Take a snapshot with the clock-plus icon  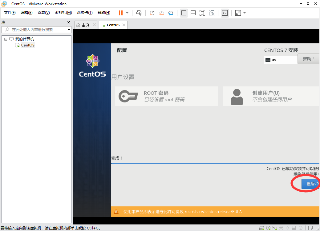pyautogui.click(x=152, y=13)
